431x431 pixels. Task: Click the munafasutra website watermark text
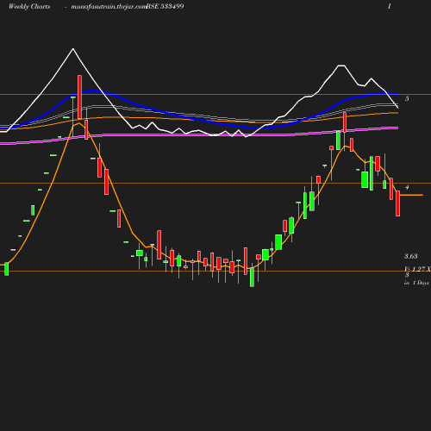(x=109, y=7)
